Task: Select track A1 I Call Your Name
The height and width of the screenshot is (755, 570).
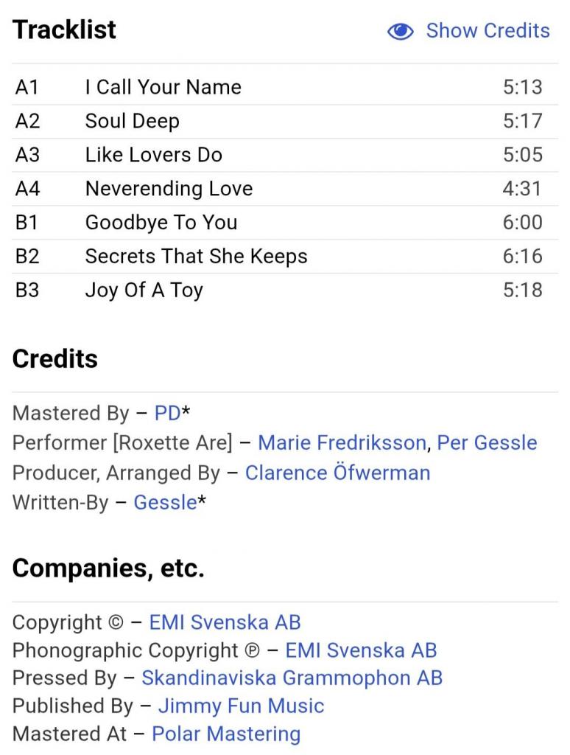Action: click(285, 88)
